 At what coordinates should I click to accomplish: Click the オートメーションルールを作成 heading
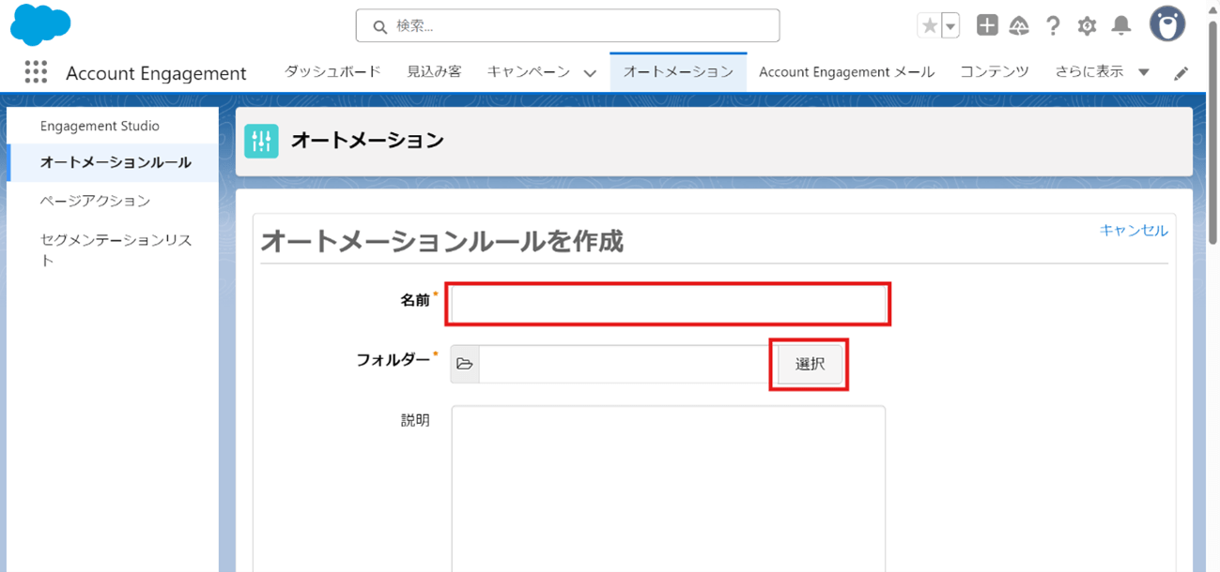click(441, 241)
